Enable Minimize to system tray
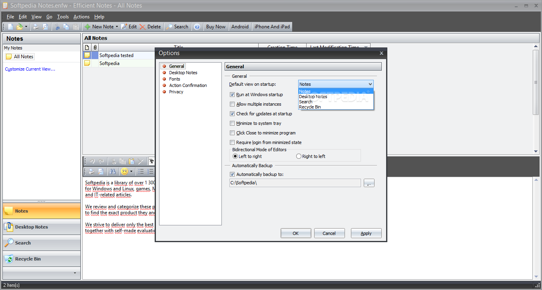The height and width of the screenshot is (290, 542). [232, 123]
